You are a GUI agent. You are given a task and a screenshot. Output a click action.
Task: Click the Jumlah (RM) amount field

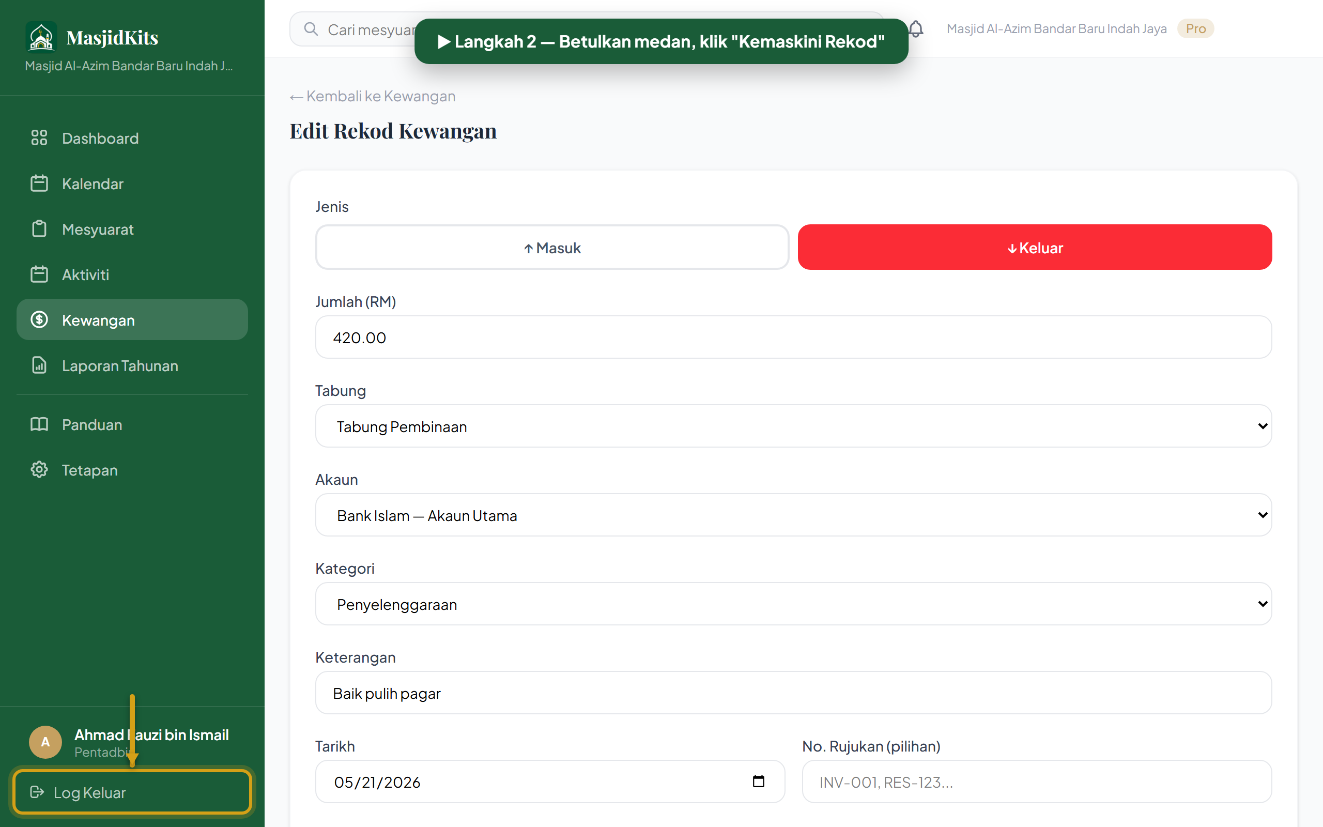point(793,337)
